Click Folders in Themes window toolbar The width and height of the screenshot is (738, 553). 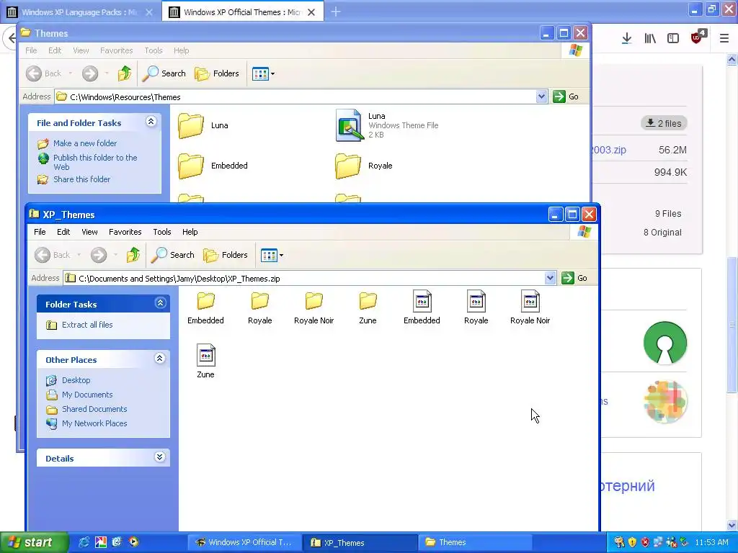click(217, 73)
